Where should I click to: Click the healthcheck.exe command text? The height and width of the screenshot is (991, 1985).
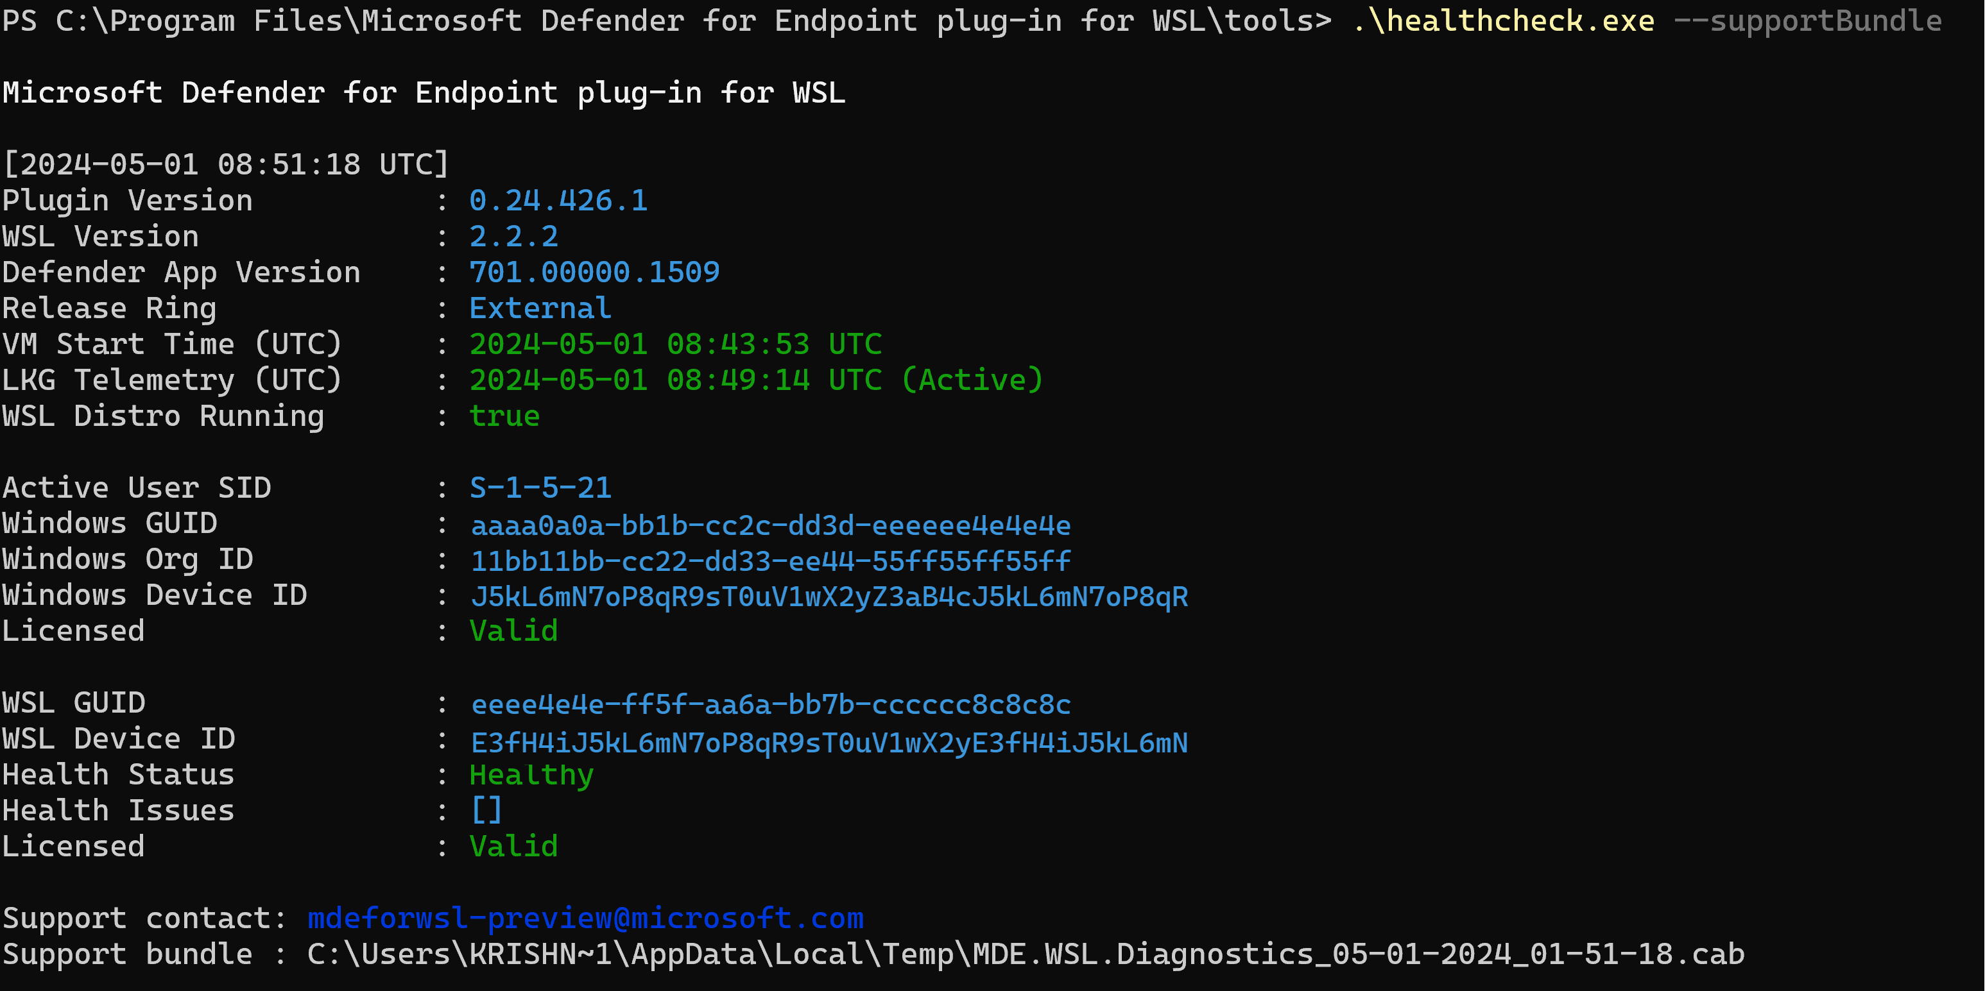tap(1504, 21)
